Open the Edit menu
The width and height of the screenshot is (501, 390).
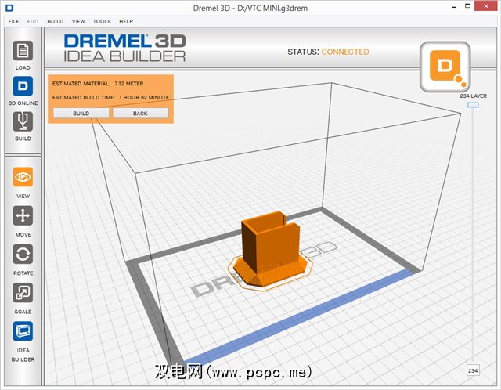coord(33,21)
